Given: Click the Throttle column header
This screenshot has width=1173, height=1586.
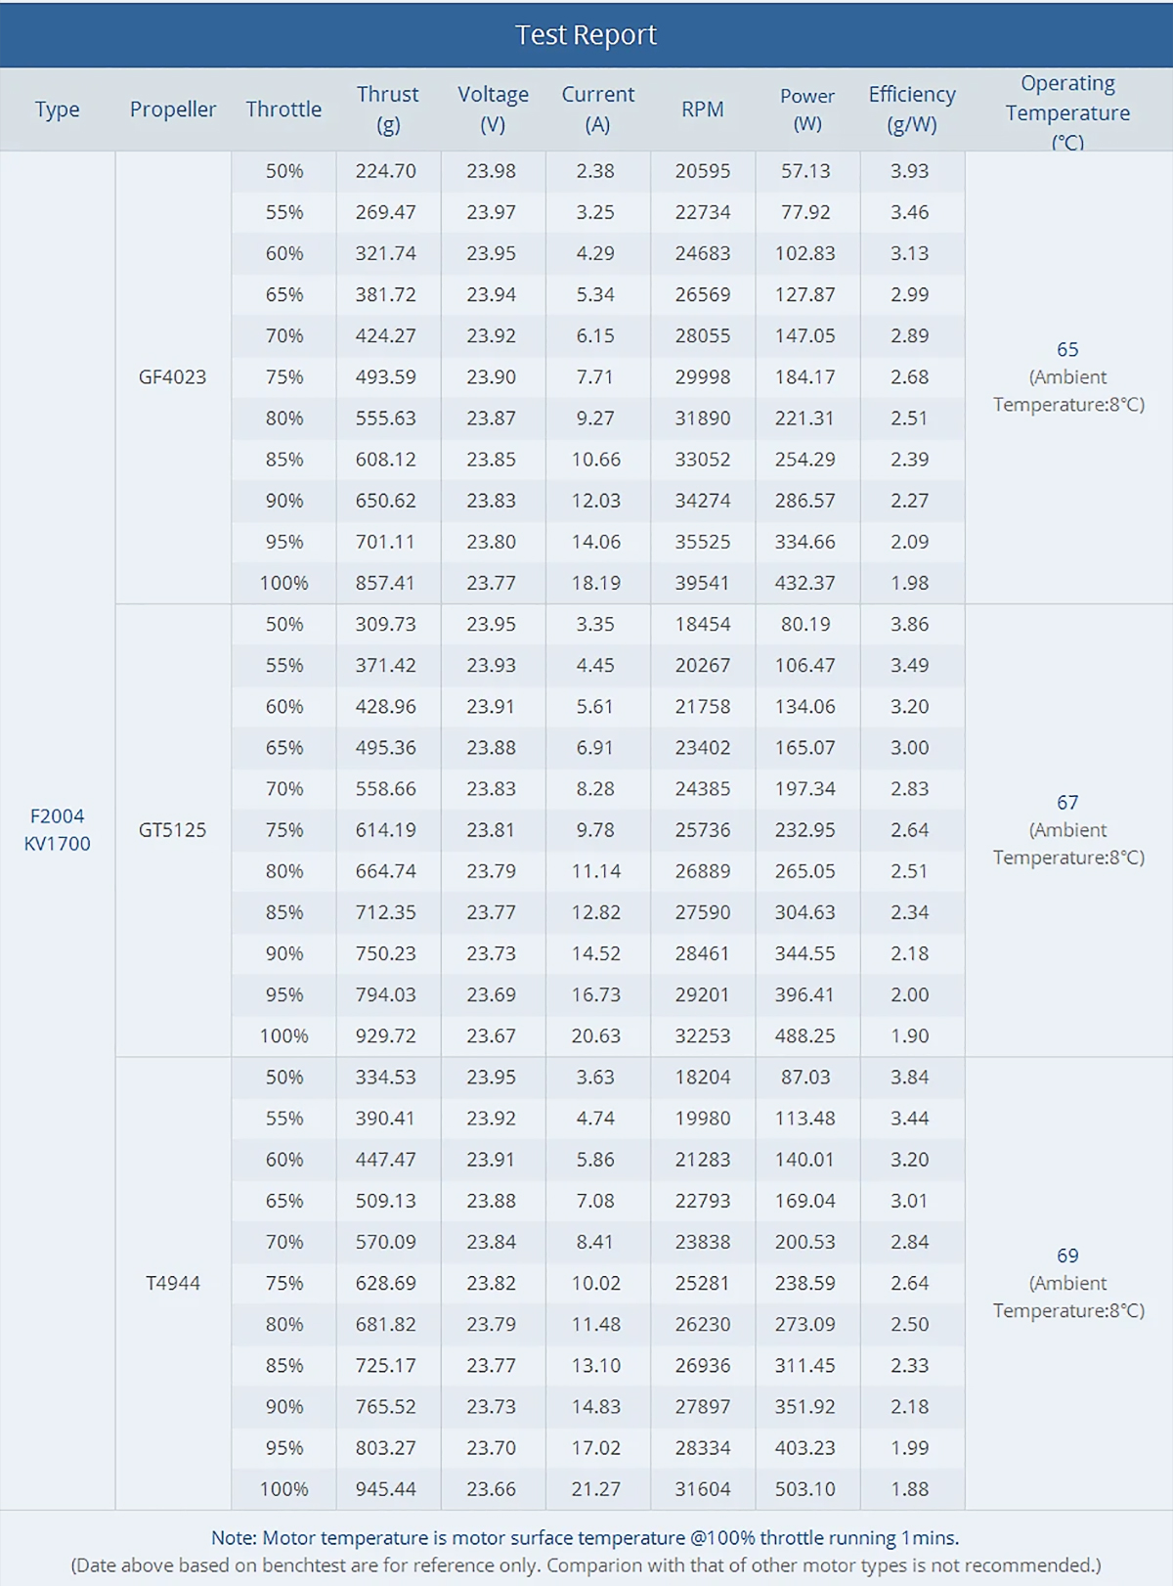Looking at the screenshot, I should (283, 110).
